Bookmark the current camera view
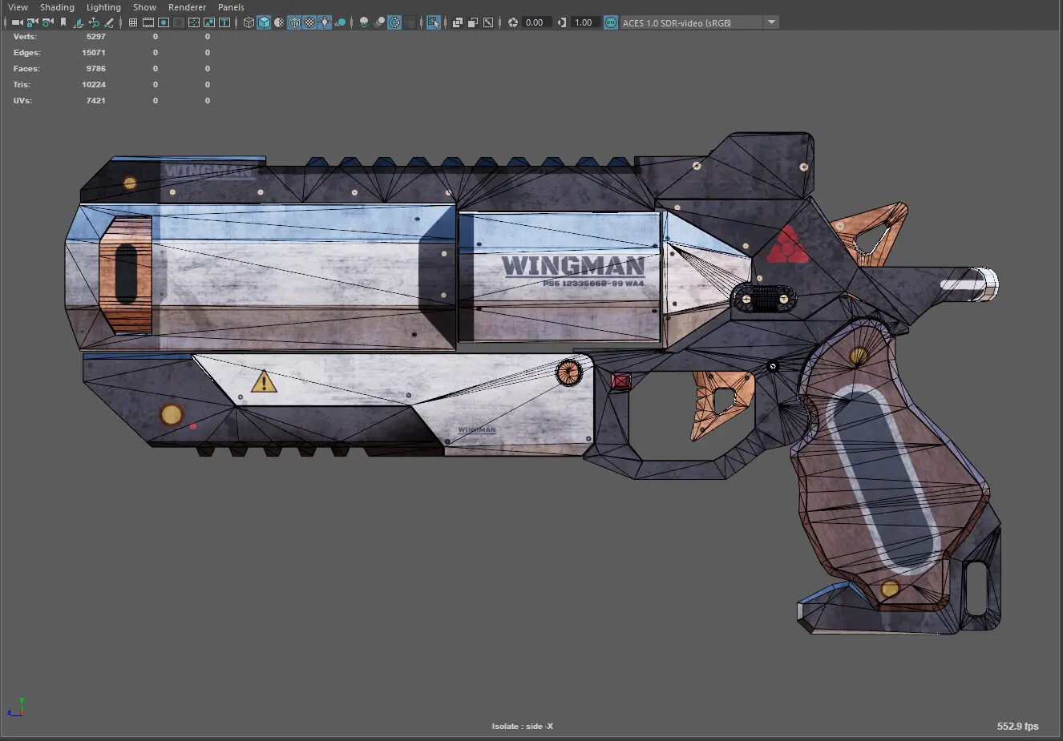The width and height of the screenshot is (1063, 741). [x=63, y=22]
